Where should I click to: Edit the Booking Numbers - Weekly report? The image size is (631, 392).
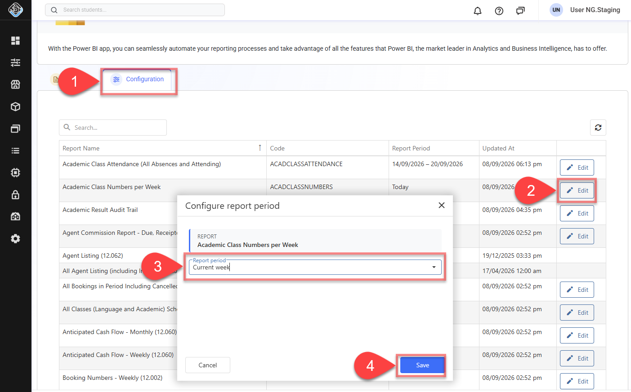point(577,381)
